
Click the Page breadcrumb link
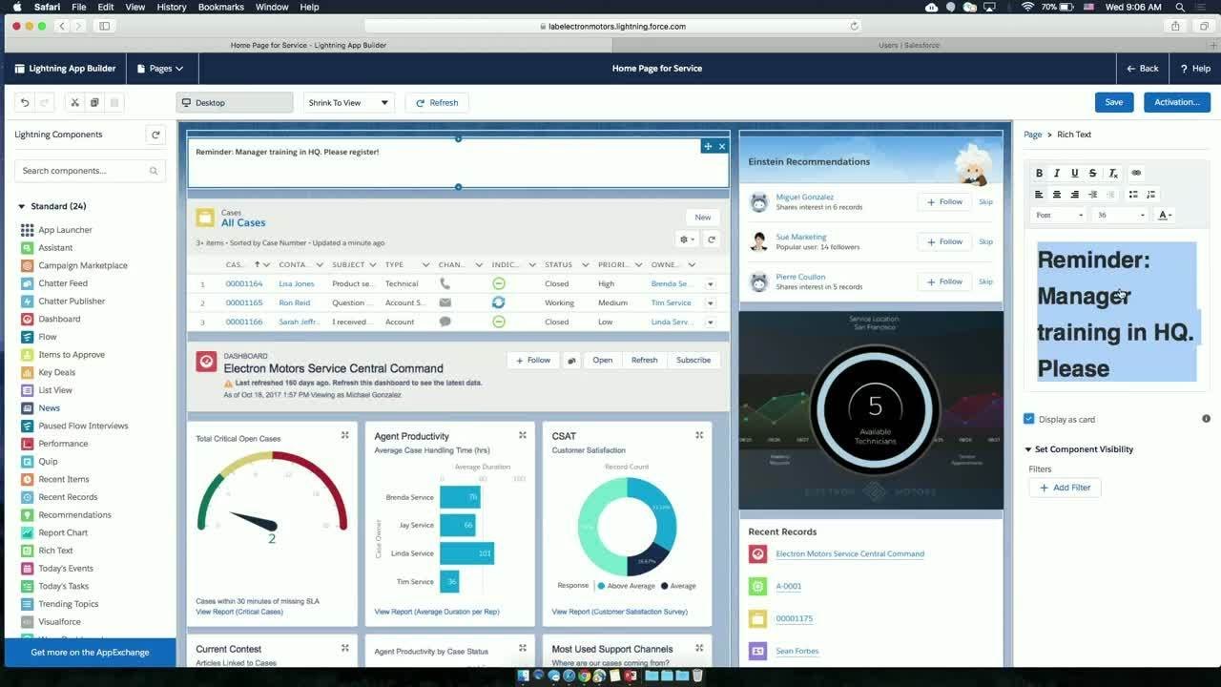[1032, 135]
